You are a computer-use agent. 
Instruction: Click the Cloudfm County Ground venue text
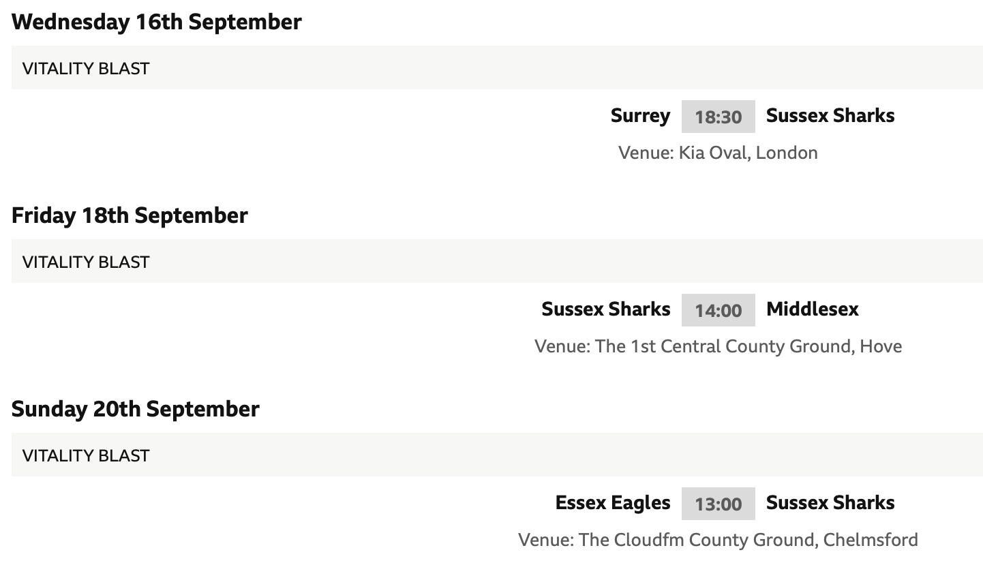tap(697, 540)
